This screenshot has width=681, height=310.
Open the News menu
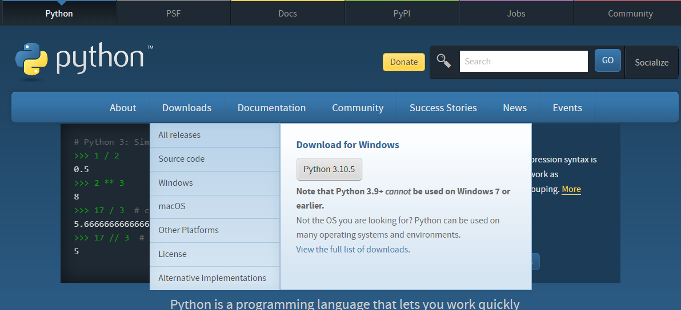coord(515,108)
